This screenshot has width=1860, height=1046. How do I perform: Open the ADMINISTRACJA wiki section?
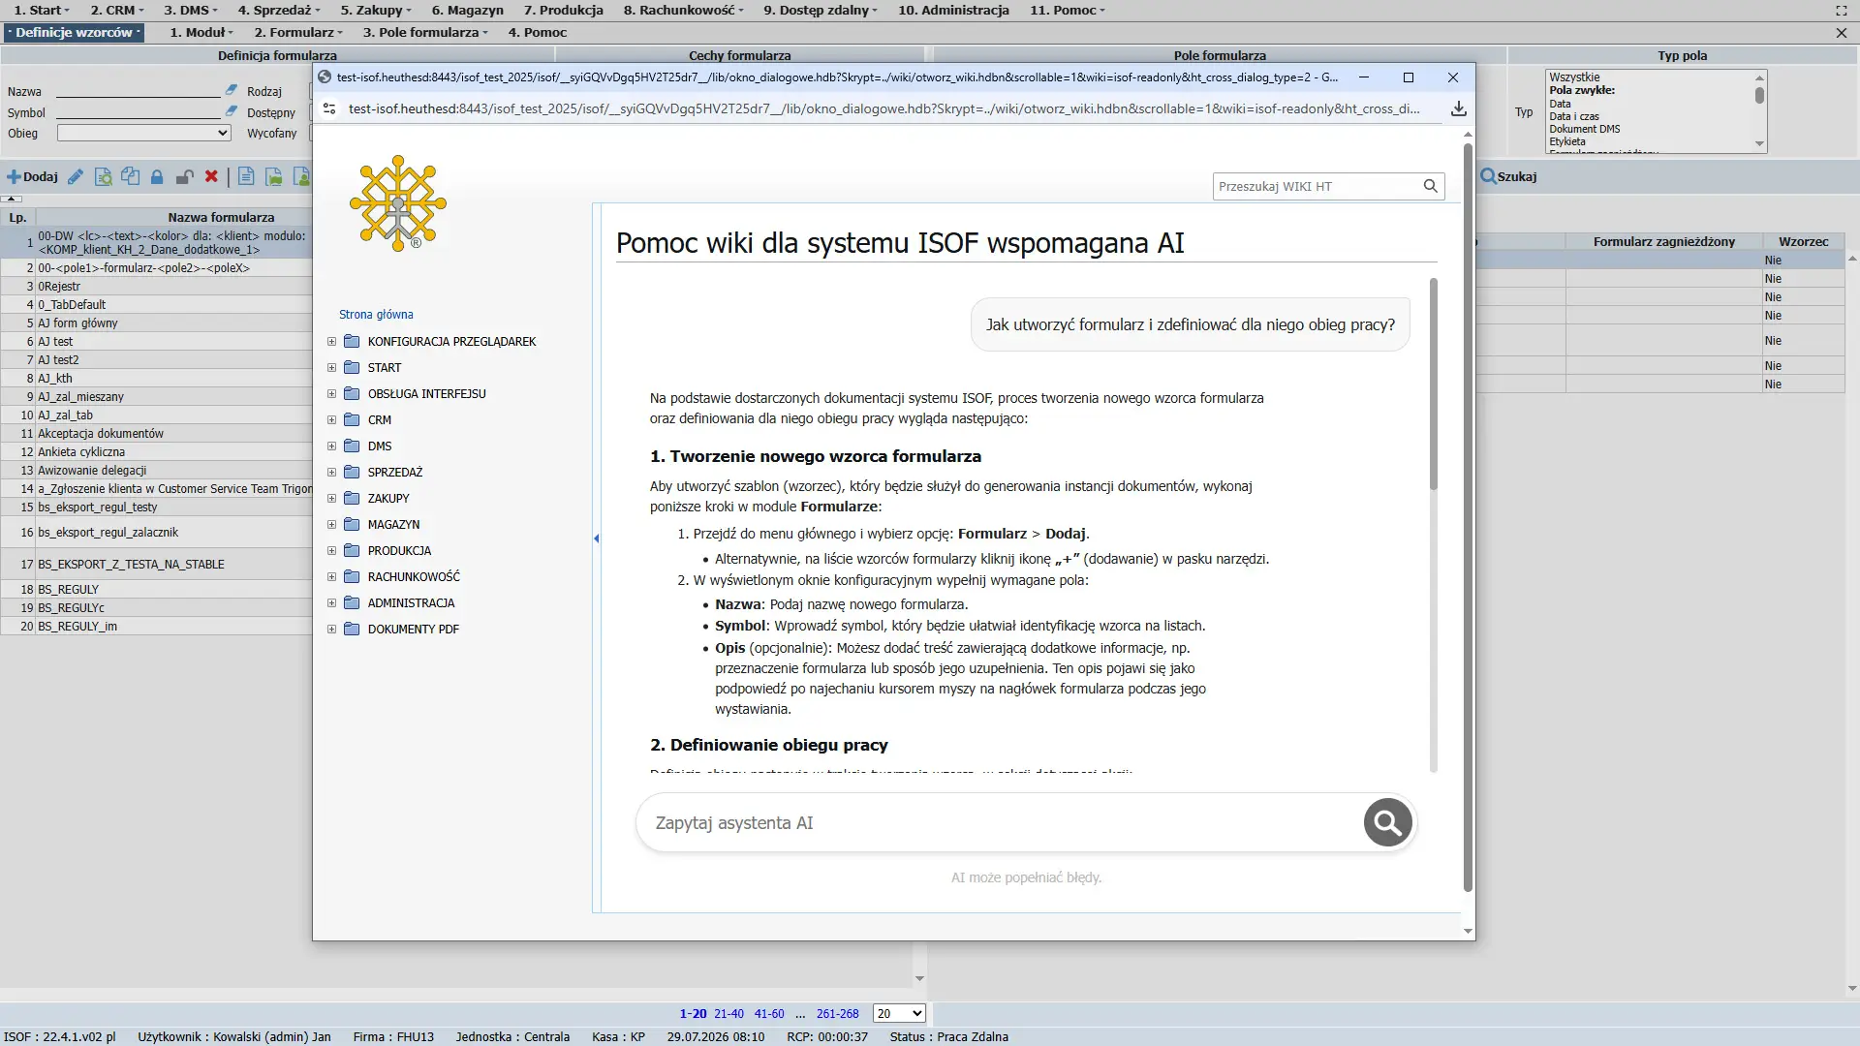(x=411, y=602)
